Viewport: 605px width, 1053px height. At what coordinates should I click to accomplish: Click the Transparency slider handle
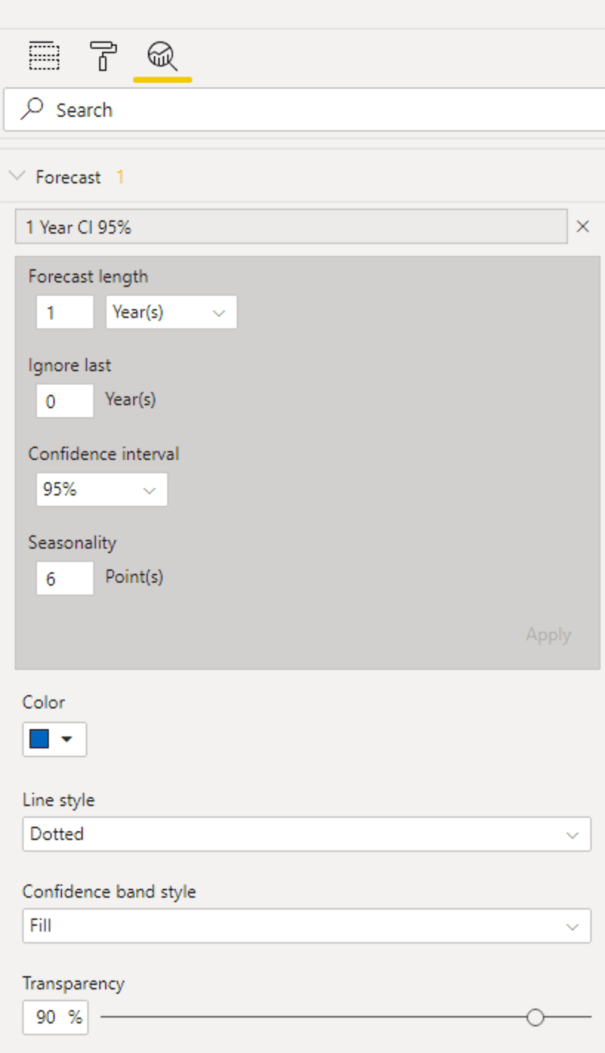pyautogui.click(x=535, y=1018)
